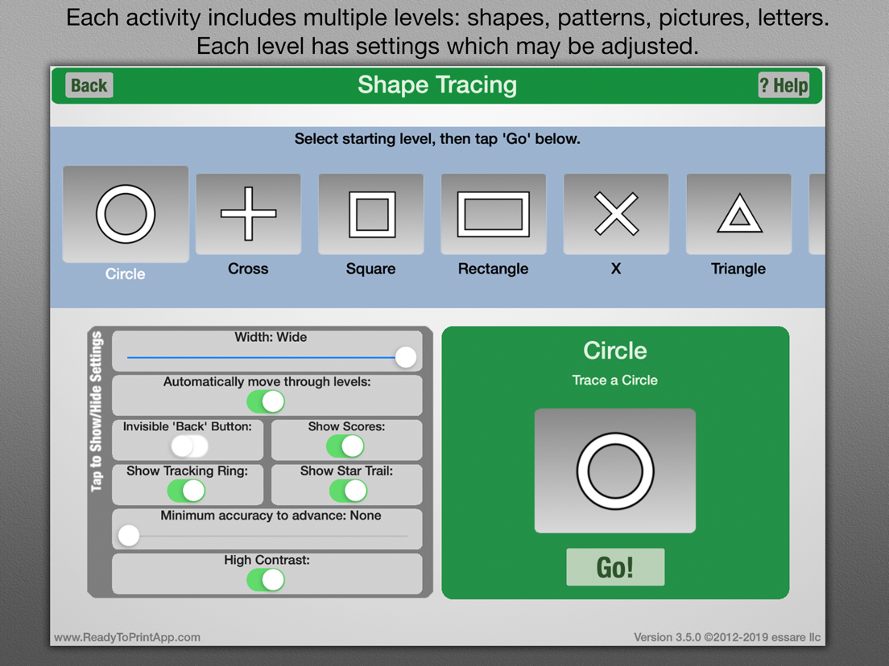Open www.ReadyToPrintApp.com link
Screen dimensions: 889x666
coord(127,637)
